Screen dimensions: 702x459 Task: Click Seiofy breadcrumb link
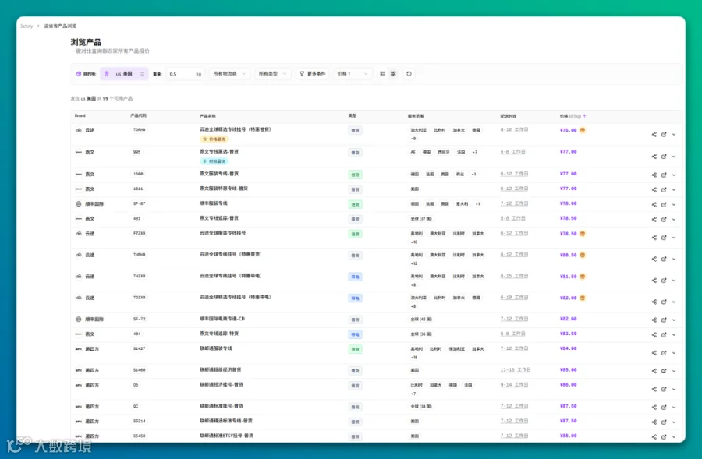(x=27, y=26)
